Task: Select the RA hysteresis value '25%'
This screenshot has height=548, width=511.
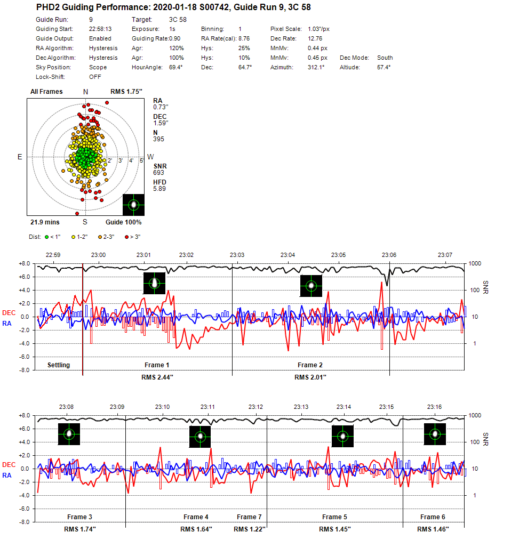Action: tap(244, 48)
